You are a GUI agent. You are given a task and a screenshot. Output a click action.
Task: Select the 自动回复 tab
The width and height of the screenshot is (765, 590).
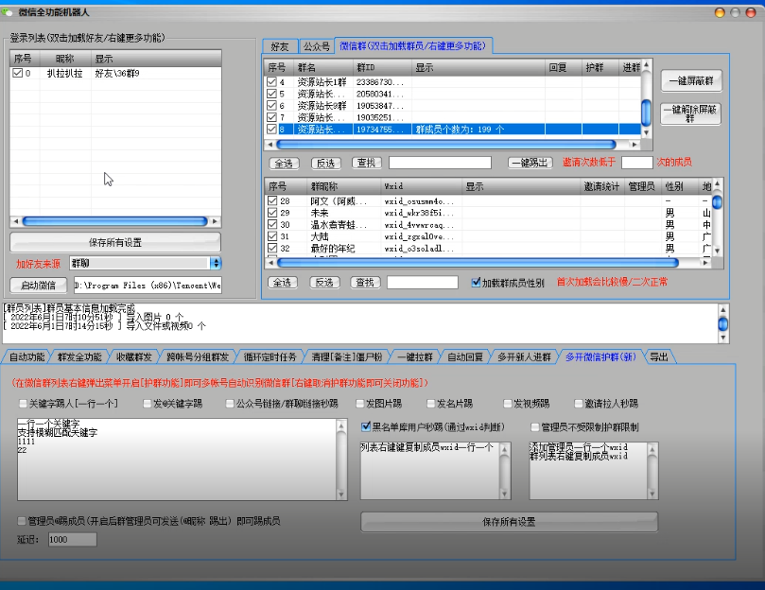(465, 357)
